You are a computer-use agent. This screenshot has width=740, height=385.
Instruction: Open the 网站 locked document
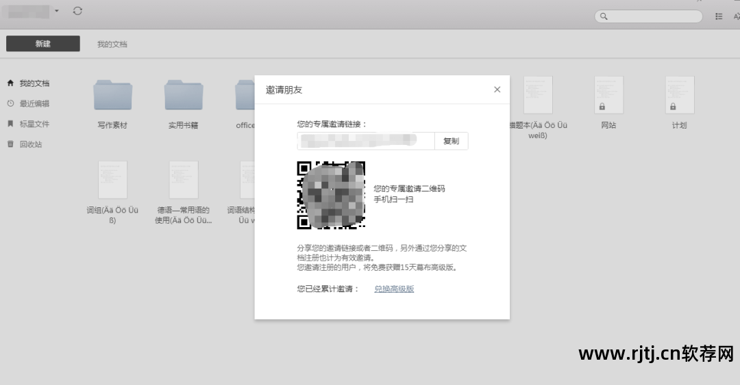point(609,95)
